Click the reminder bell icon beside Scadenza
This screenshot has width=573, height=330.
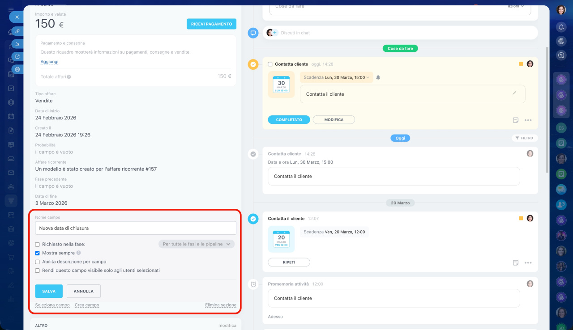tap(378, 77)
